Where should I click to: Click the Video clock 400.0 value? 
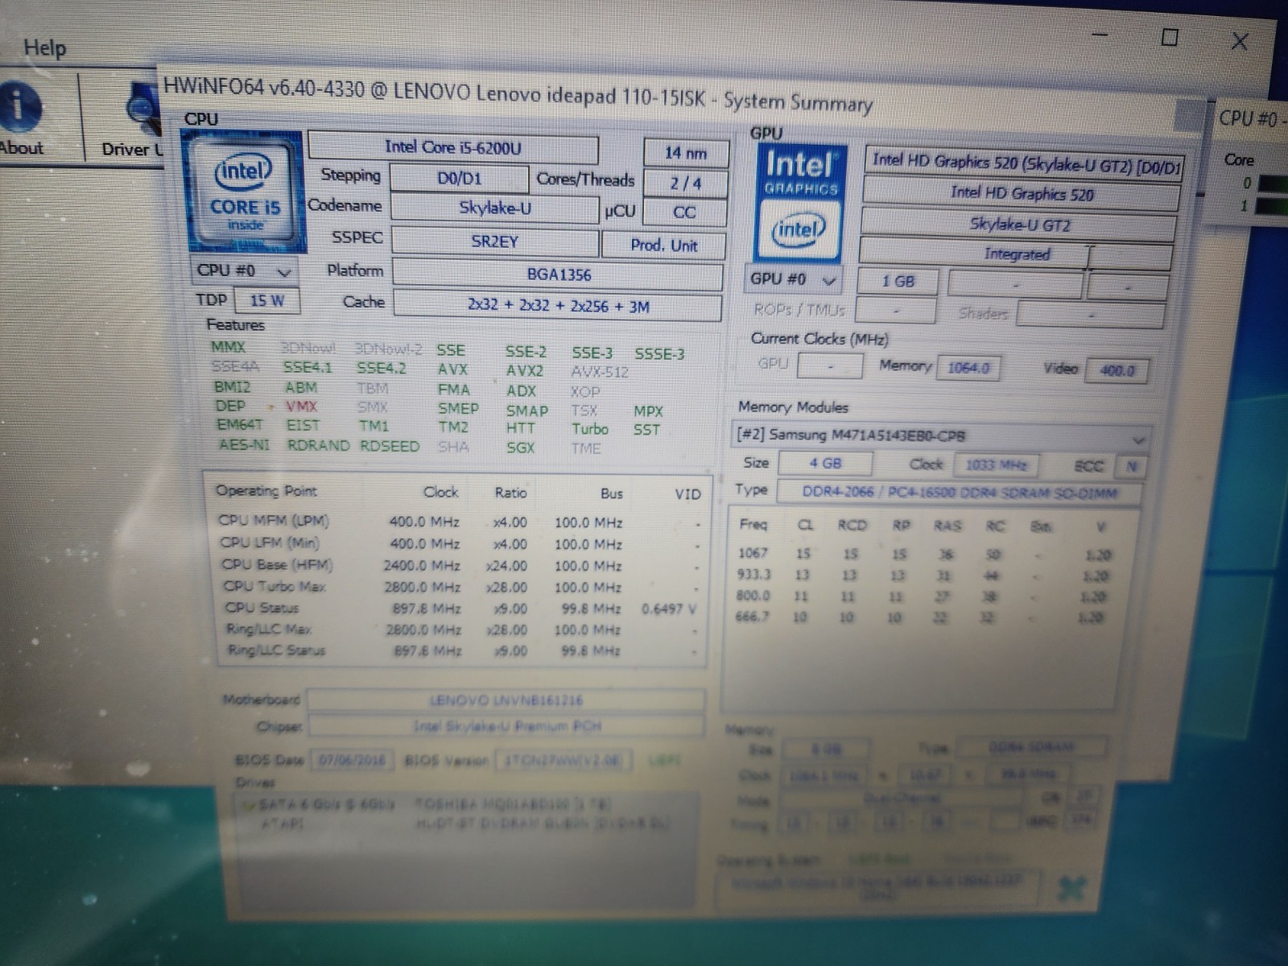point(1117,370)
